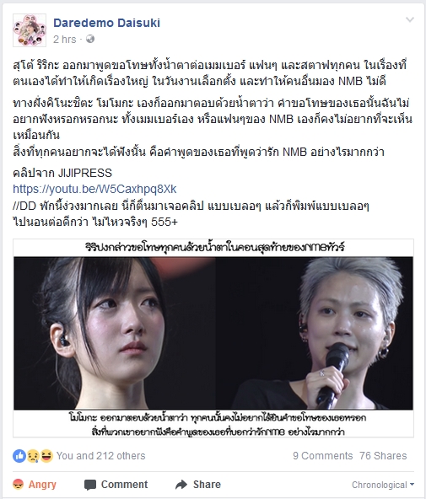Expand the Chronological comment sorting dropdown
The height and width of the screenshot is (499, 426).
[x=383, y=485]
